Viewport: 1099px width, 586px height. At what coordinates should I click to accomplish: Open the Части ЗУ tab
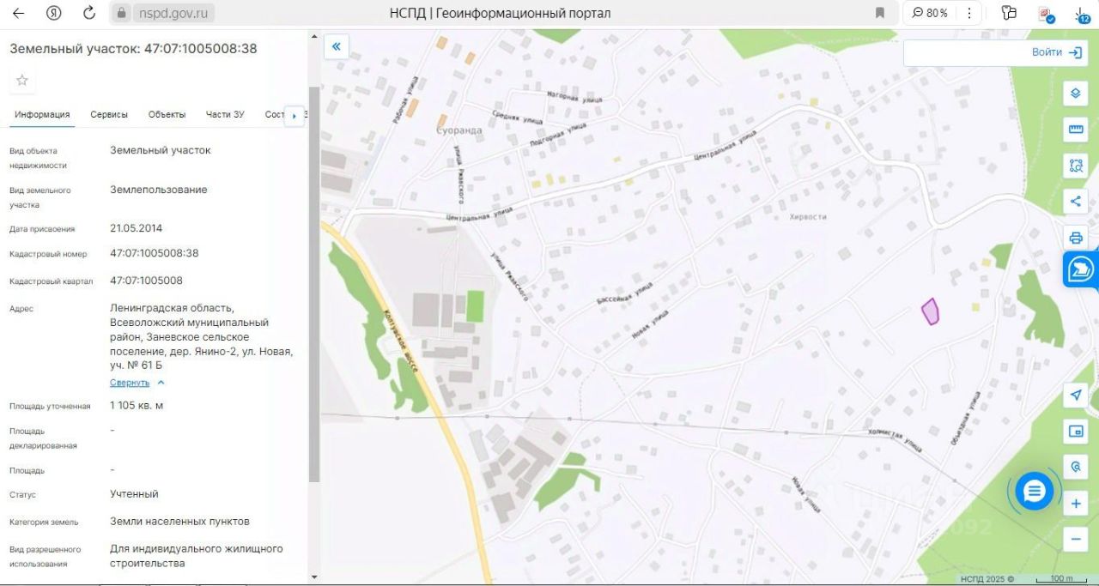click(x=225, y=115)
